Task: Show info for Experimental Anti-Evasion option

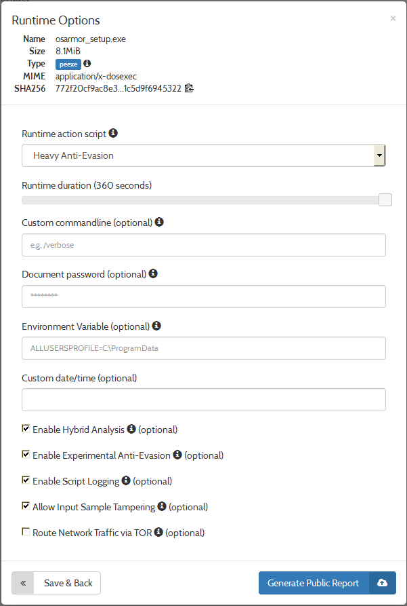Action: [177, 455]
